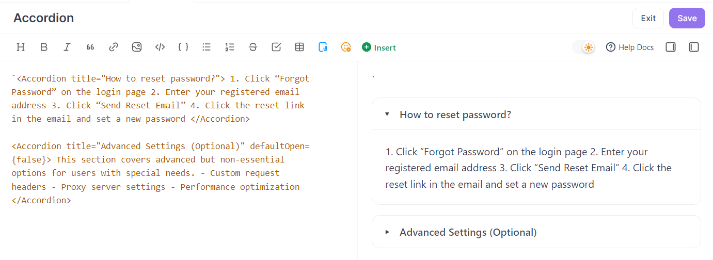Click the purple Save button
This screenshot has width=713, height=260.
tap(687, 18)
